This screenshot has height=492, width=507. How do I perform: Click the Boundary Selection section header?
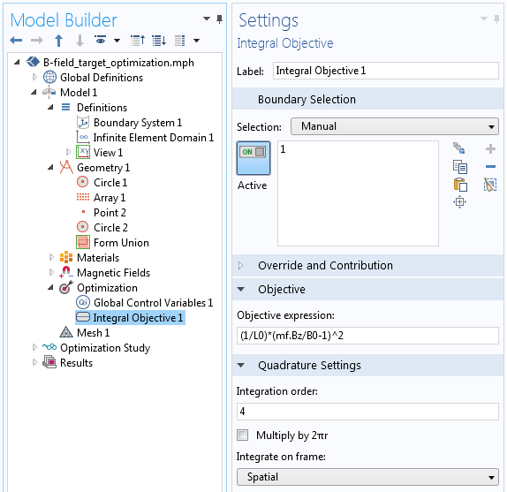point(367,99)
